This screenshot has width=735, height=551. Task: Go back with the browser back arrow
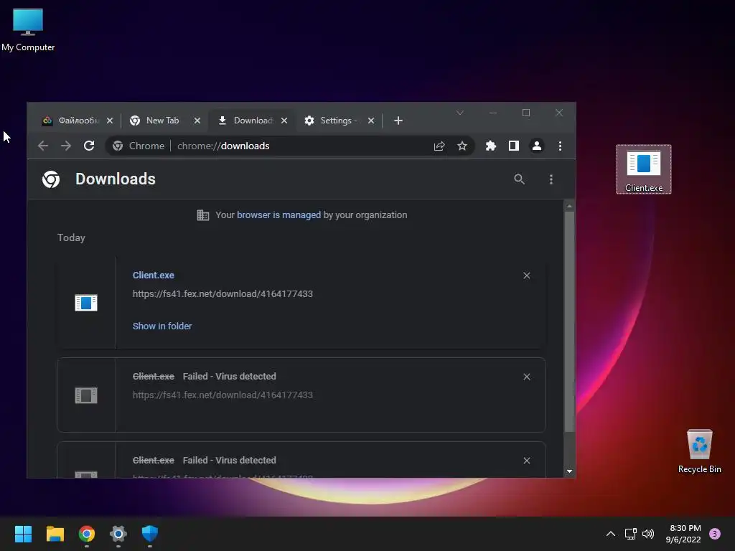coord(42,146)
